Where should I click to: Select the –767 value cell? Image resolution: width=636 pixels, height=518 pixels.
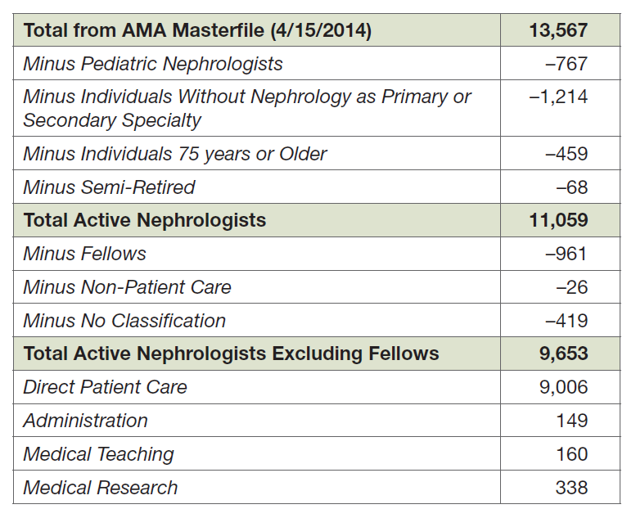(566, 64)
